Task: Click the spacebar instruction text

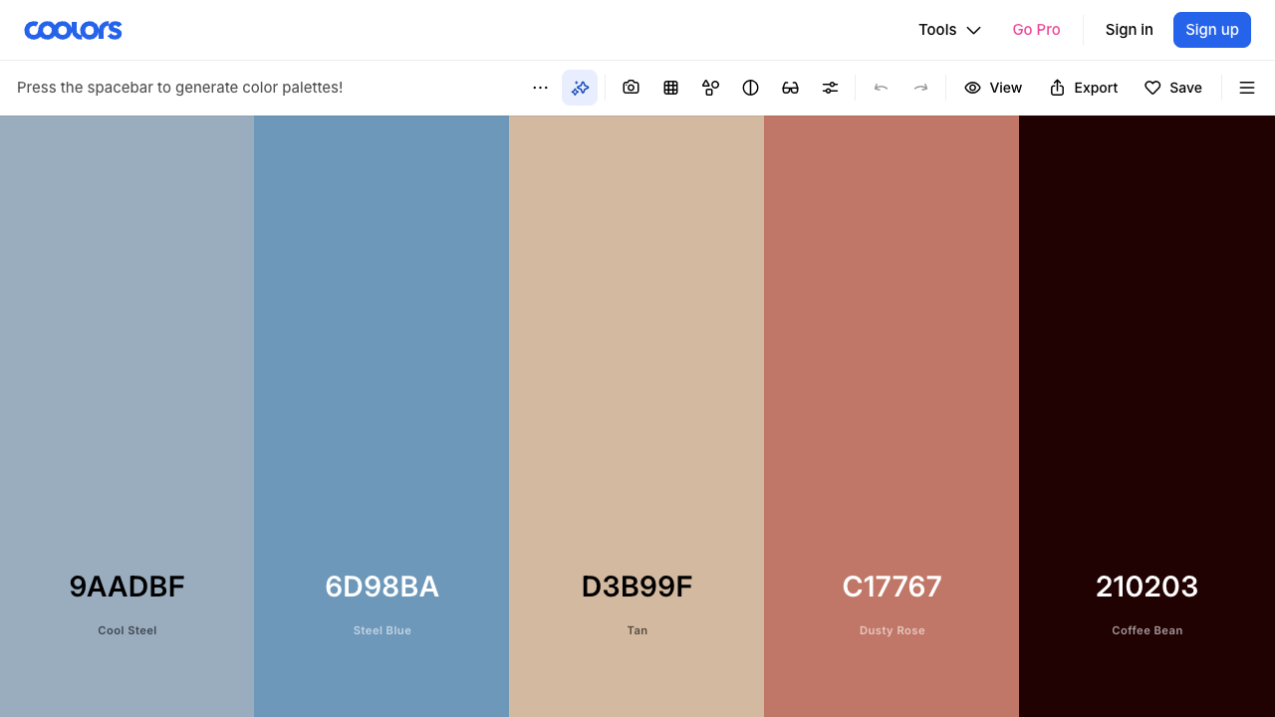Action: tap(179, 88)
